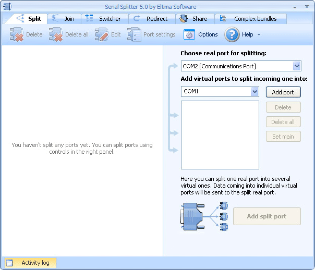Open the virtual port COM1 dropdown
315x270 pixels.
point(255,92)
